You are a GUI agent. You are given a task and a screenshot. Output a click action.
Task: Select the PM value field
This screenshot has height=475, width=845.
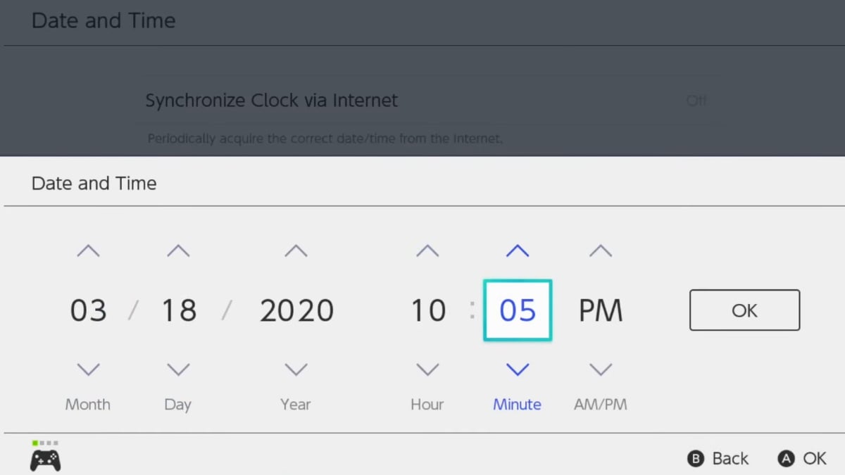(601, 310)
